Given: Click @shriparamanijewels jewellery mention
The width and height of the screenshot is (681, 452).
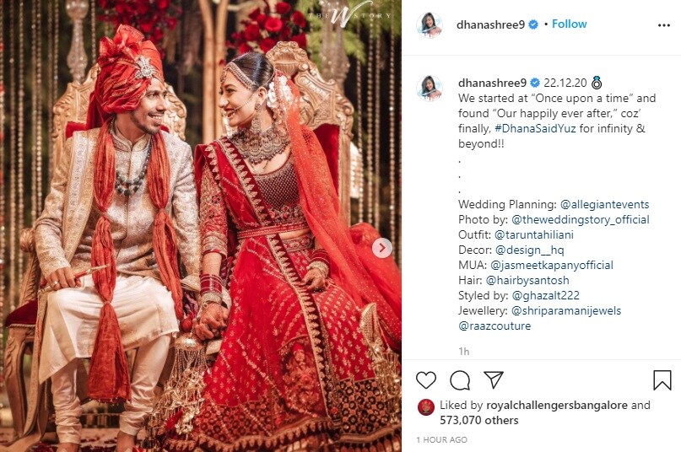Looking at the screenshot, I should point(566,311).
